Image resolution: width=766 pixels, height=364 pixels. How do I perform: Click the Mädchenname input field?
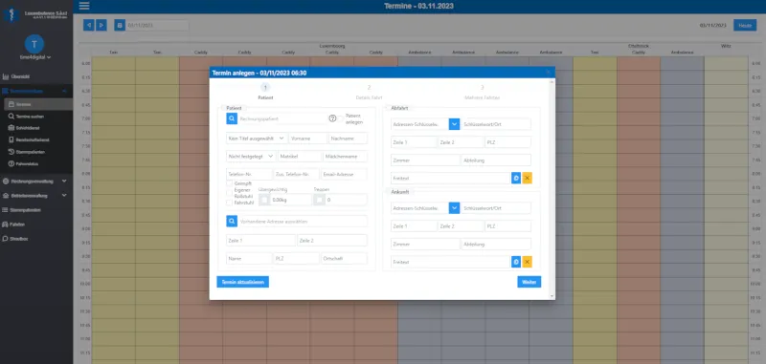(x=345, y=157)
